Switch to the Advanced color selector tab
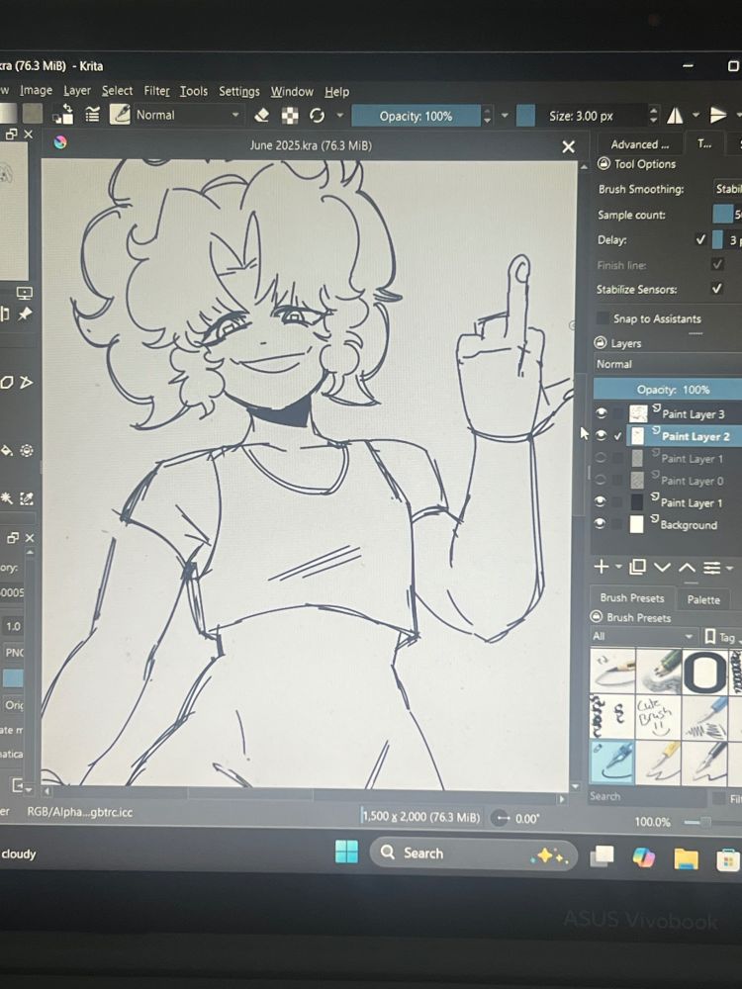742x989 pixels. pyautogui.click(x=639, y=144)
